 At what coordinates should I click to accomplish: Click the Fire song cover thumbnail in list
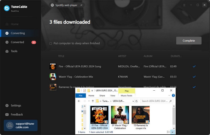click(x=53, y=66)
